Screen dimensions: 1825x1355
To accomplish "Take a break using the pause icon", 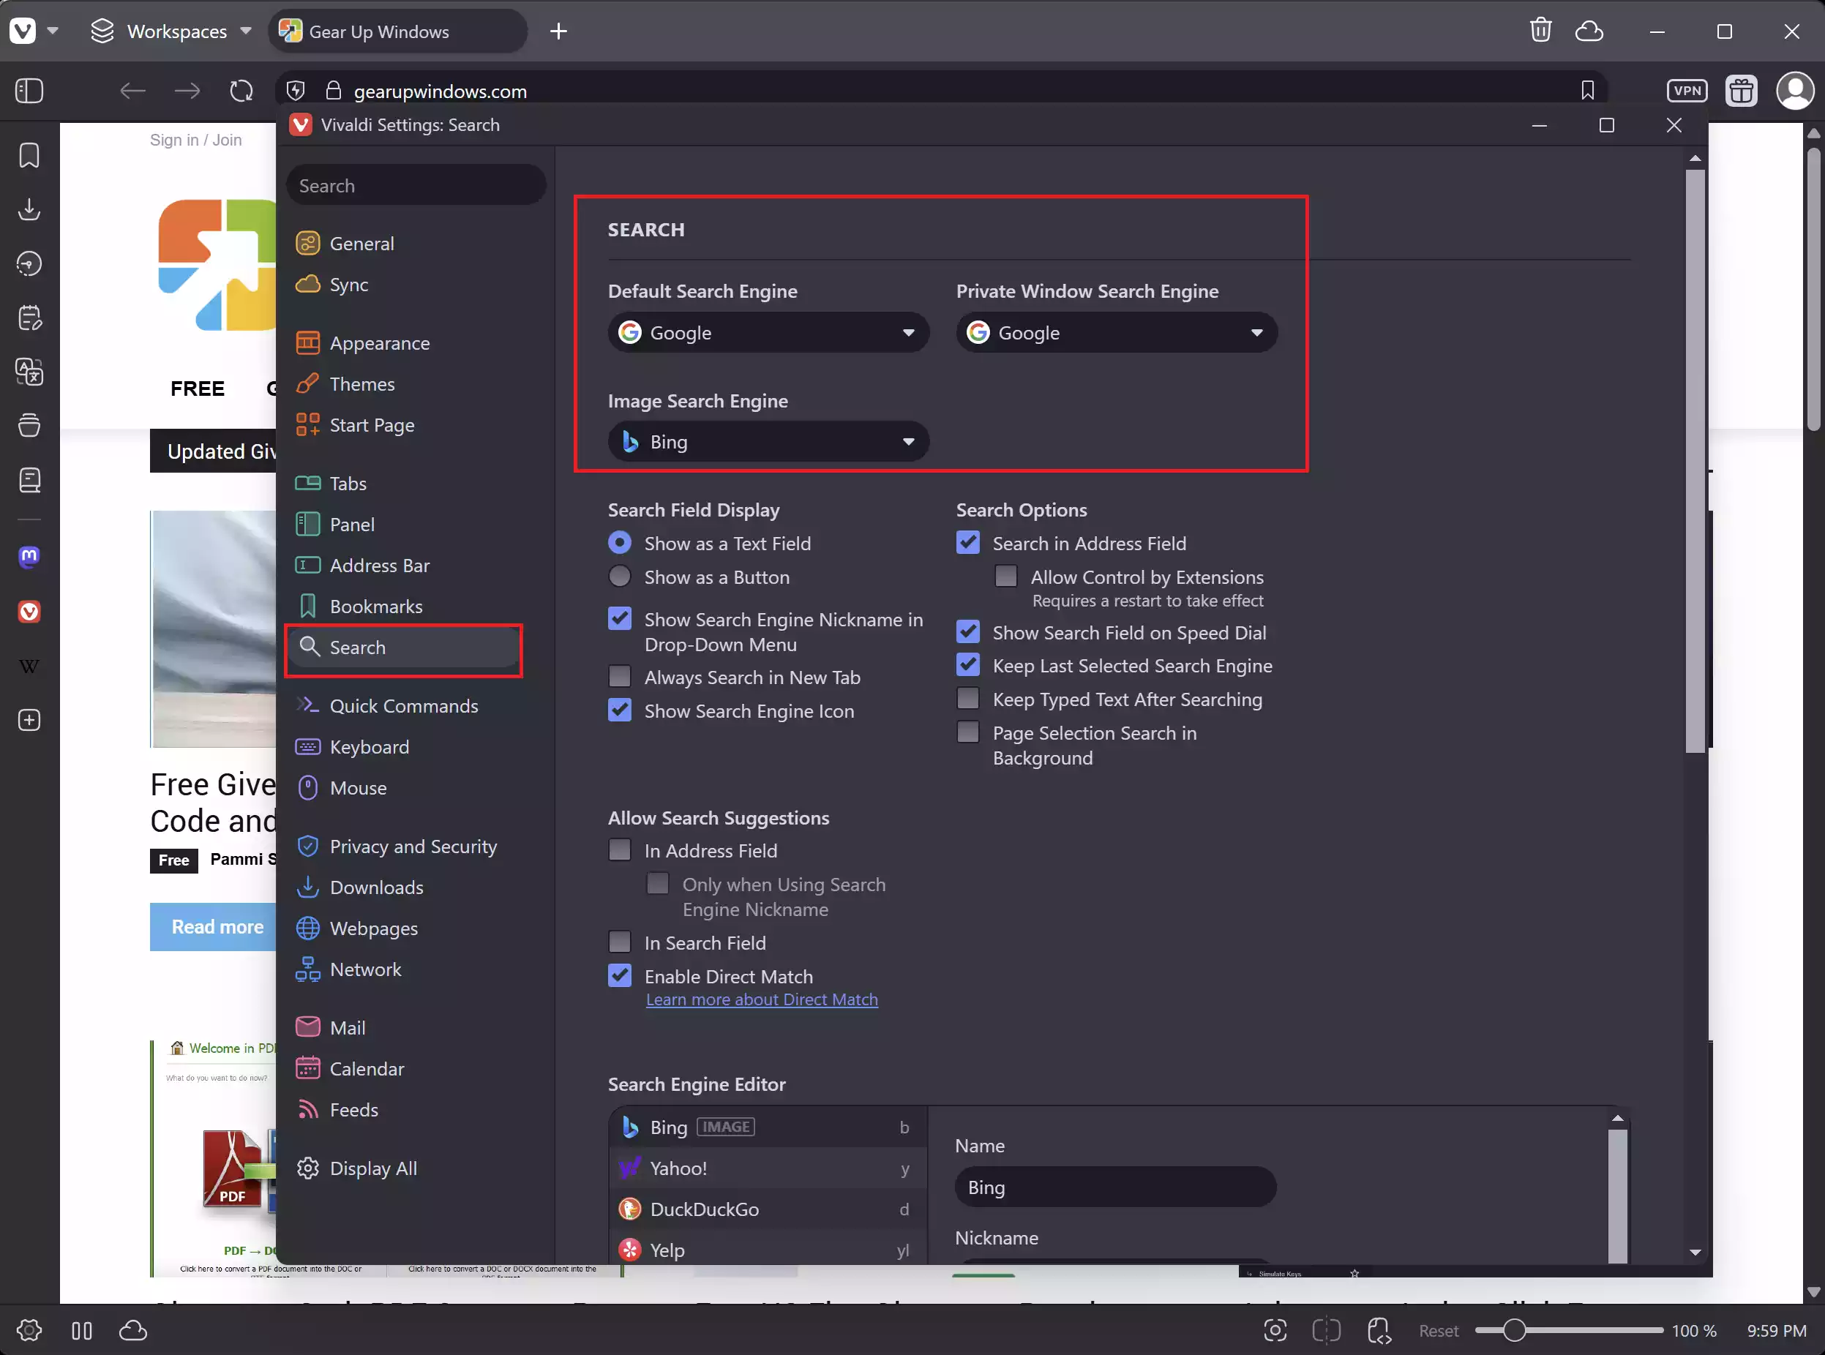I will coord(82,1330).
